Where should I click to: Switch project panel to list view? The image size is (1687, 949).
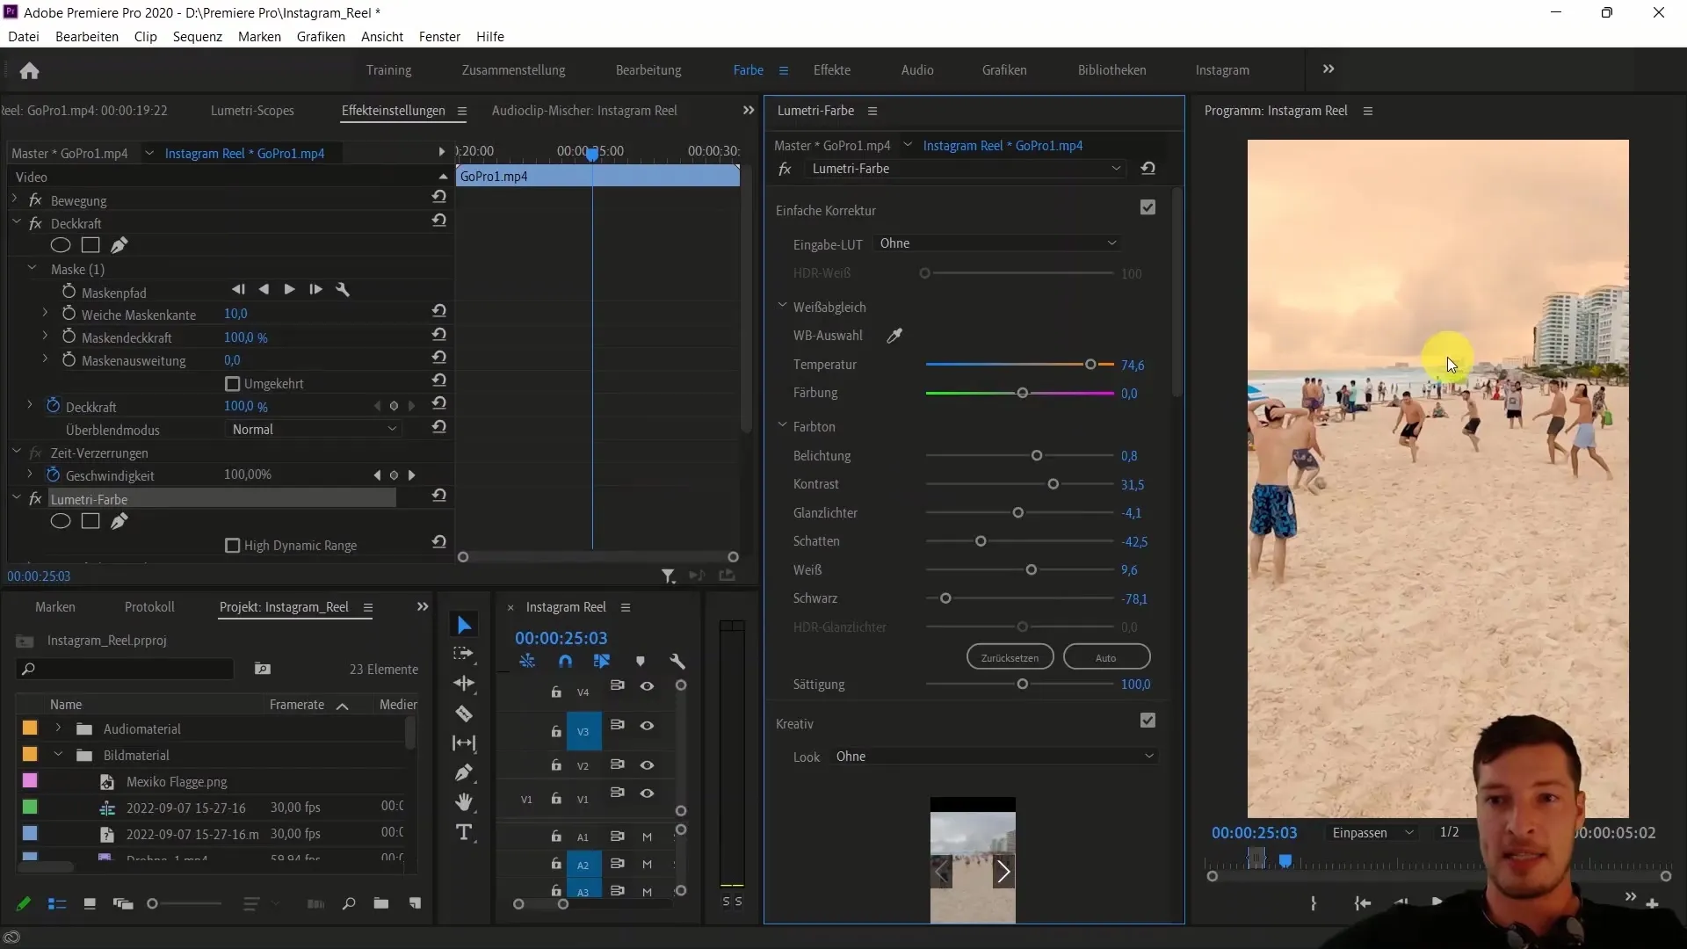(x=57, y=904)
